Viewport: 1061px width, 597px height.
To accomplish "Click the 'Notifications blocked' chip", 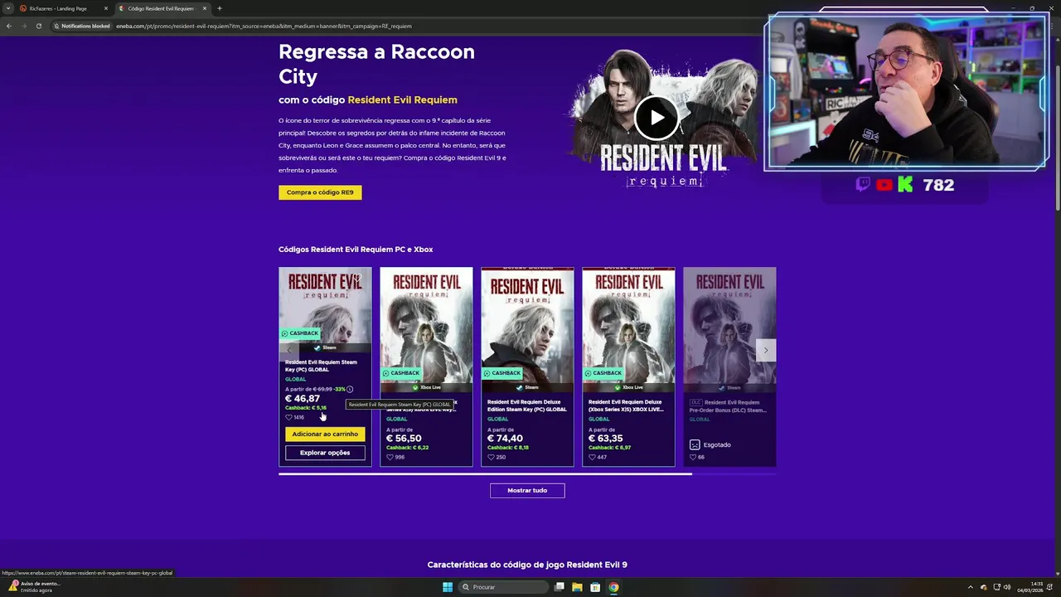I will coord(82,26).
